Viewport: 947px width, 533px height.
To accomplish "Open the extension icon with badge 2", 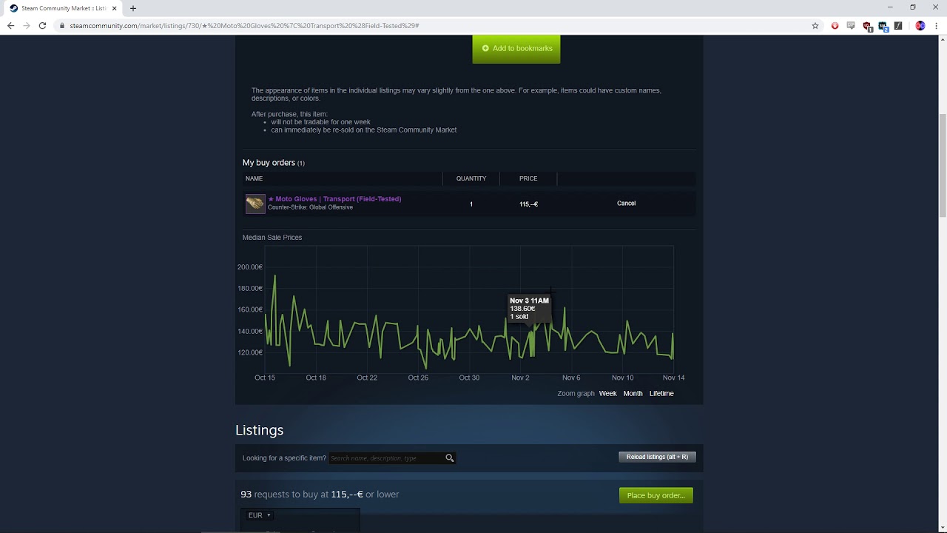I will (x=883, y=26).
